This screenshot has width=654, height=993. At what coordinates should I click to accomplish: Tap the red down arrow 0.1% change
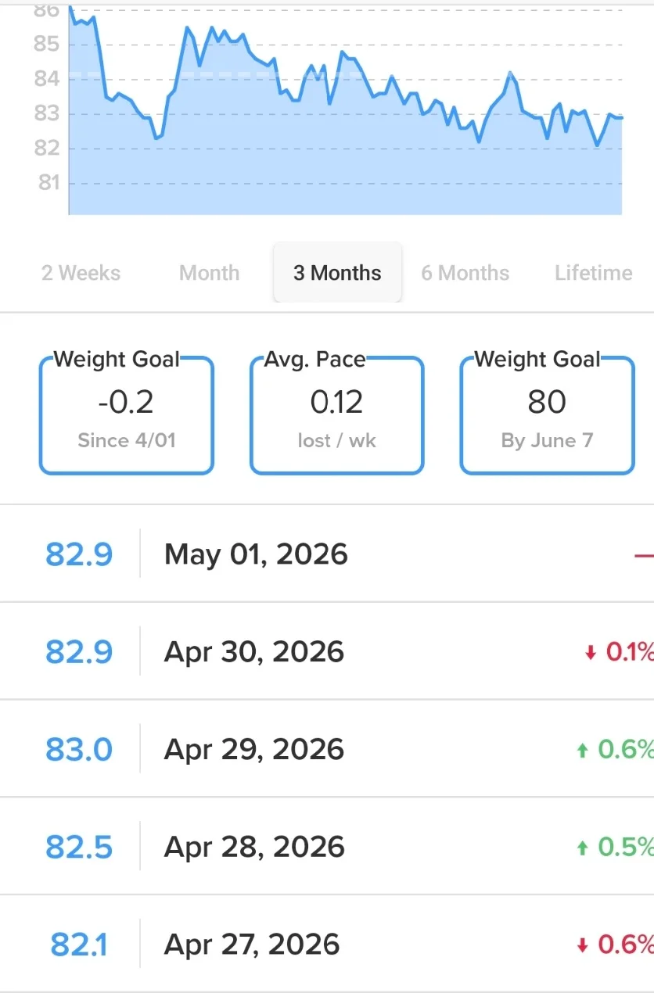pos(619,652)
